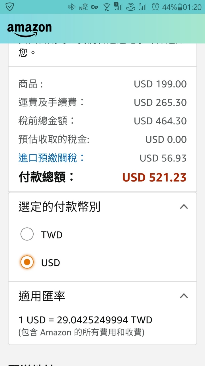Tap the 1 USD exchange rate text
This screenshot has height=366, width=205.
click(85, 320)
